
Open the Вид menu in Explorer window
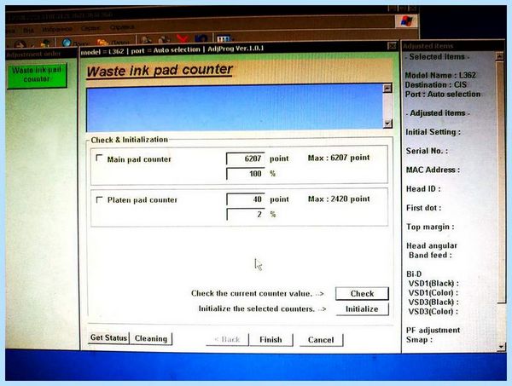pyautogui.click(x=28, y=31)
